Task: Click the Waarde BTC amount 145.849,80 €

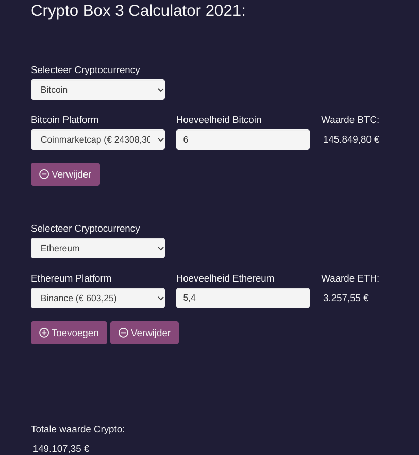Action: tap(351, 139)
